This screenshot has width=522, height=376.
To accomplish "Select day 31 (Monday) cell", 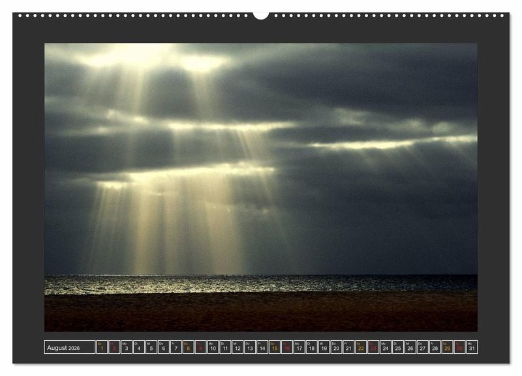I will tap(471, 347).
